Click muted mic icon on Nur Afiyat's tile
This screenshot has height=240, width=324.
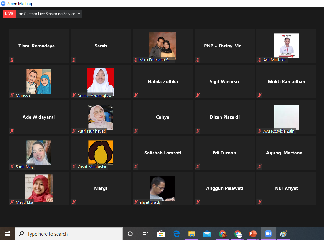260,202
